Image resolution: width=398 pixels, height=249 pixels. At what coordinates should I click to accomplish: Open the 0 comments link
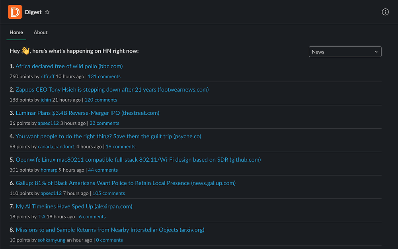(x=109, y=240)
